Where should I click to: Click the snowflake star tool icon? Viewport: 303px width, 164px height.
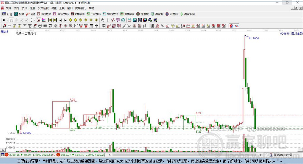pyautogui.click(x=65, y=26)
